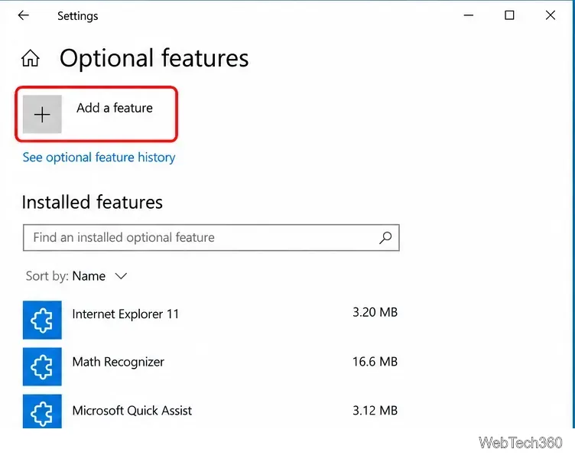Minimize the Settings window
The image size is (575, 462).
[x=468, y=15]
